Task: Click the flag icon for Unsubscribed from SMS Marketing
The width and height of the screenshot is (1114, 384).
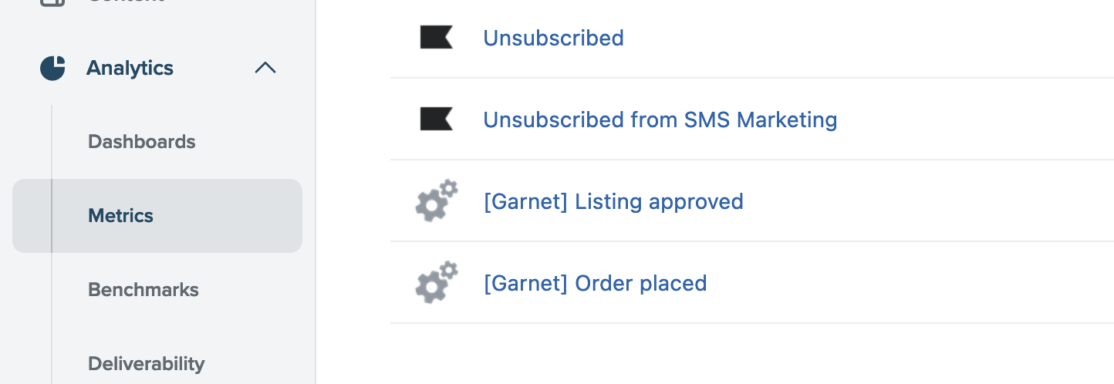Action: pyautogui.click(x=436, y=119)
